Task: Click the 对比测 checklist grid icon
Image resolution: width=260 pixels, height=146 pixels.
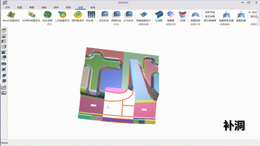Action: pos(91,15)
